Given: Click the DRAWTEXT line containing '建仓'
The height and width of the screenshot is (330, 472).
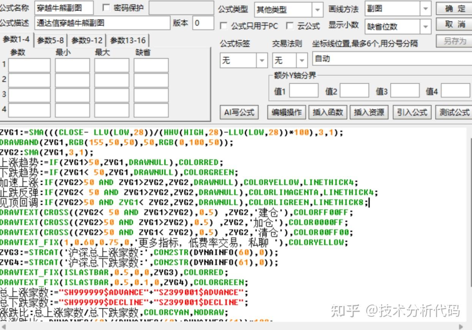Looking at the screenshot, I should (176, 212).
